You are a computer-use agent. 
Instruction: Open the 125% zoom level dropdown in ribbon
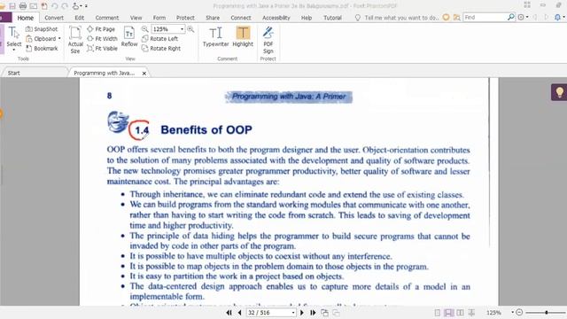click(x=182, y=29)
